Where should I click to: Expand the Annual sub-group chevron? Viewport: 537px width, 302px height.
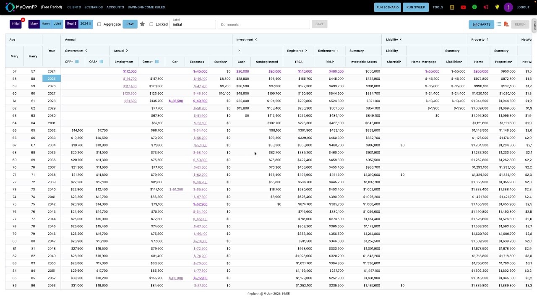127,51
